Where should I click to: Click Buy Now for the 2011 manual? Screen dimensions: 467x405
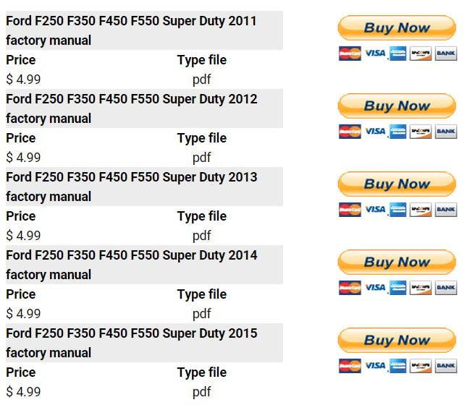click(x=397, y=28)
